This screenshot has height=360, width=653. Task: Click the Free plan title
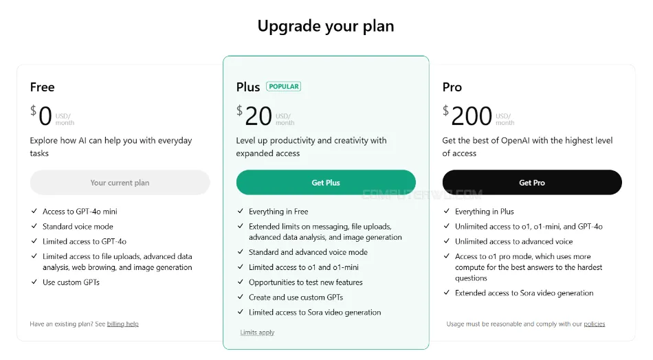click(42, 87)
